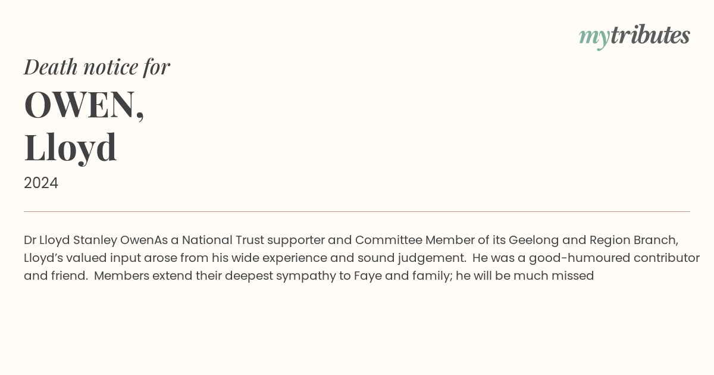Click the first name "Lloyd" heading
Screen dimensions: 714x375
tap(70, 147)
